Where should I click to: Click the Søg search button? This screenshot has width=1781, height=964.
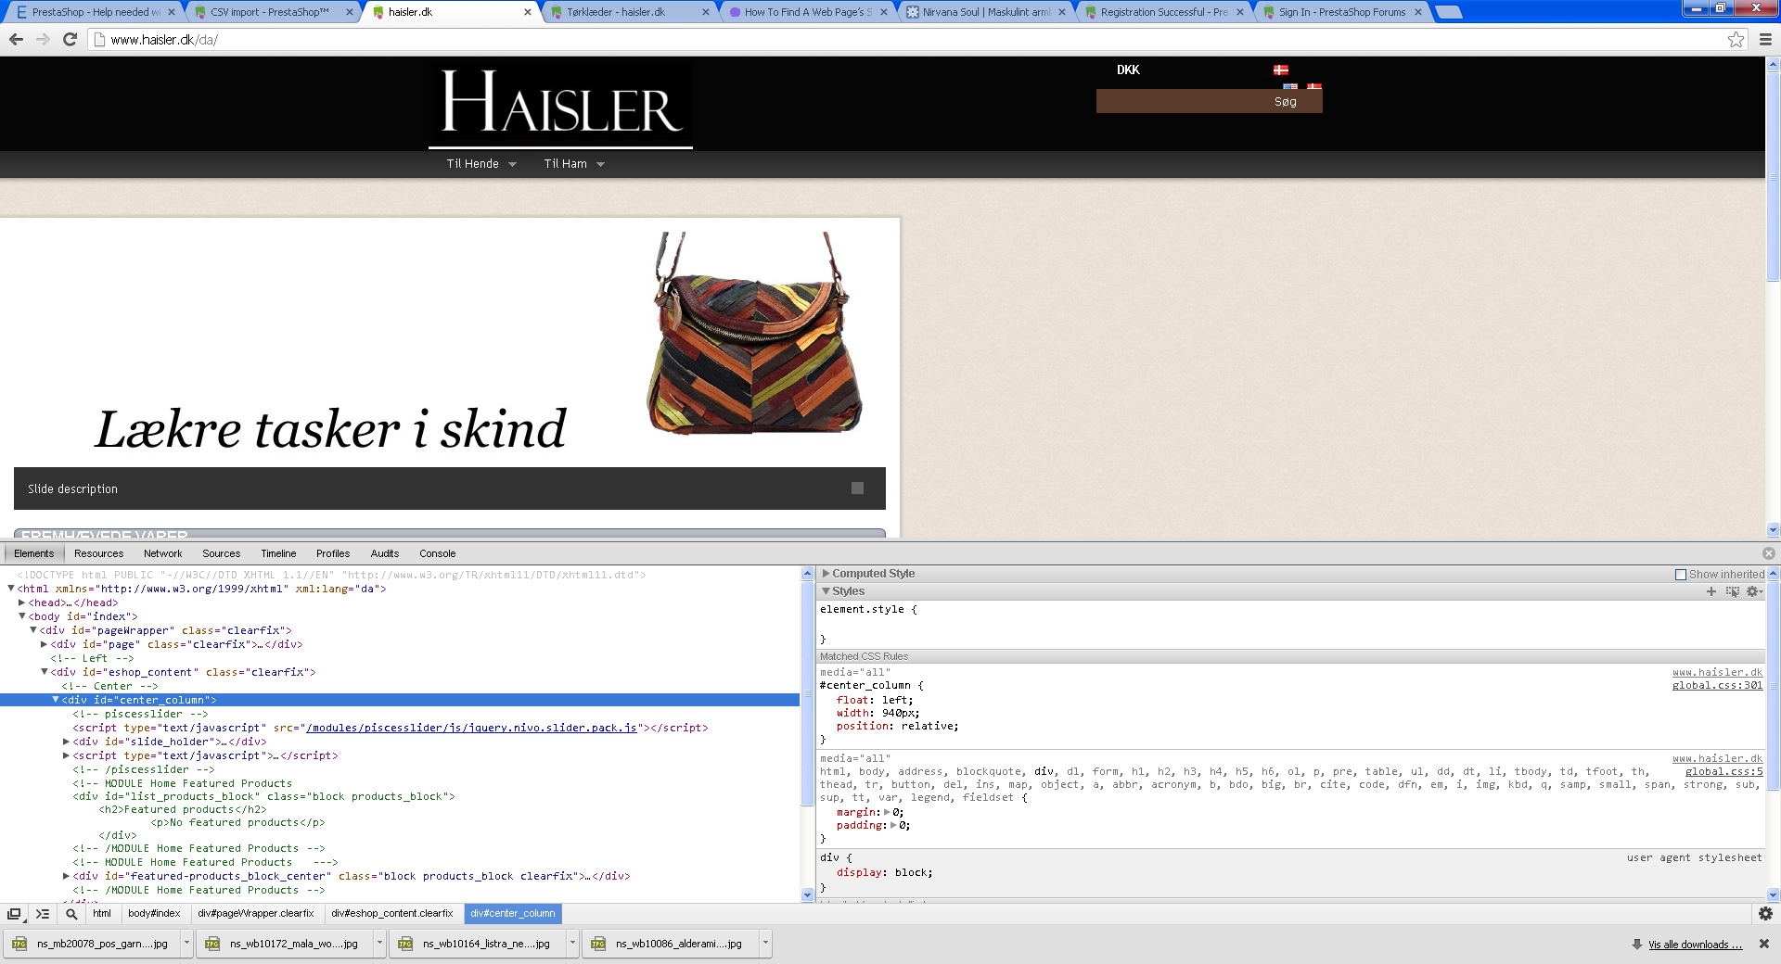coord(1285,102)
